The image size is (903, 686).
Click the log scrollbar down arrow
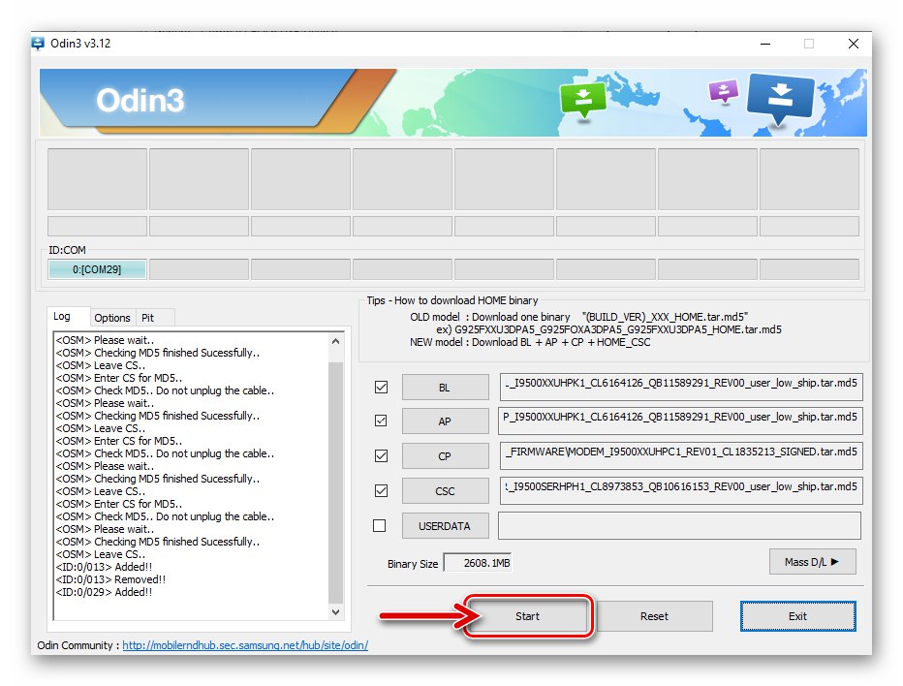(x=335, y=612)
